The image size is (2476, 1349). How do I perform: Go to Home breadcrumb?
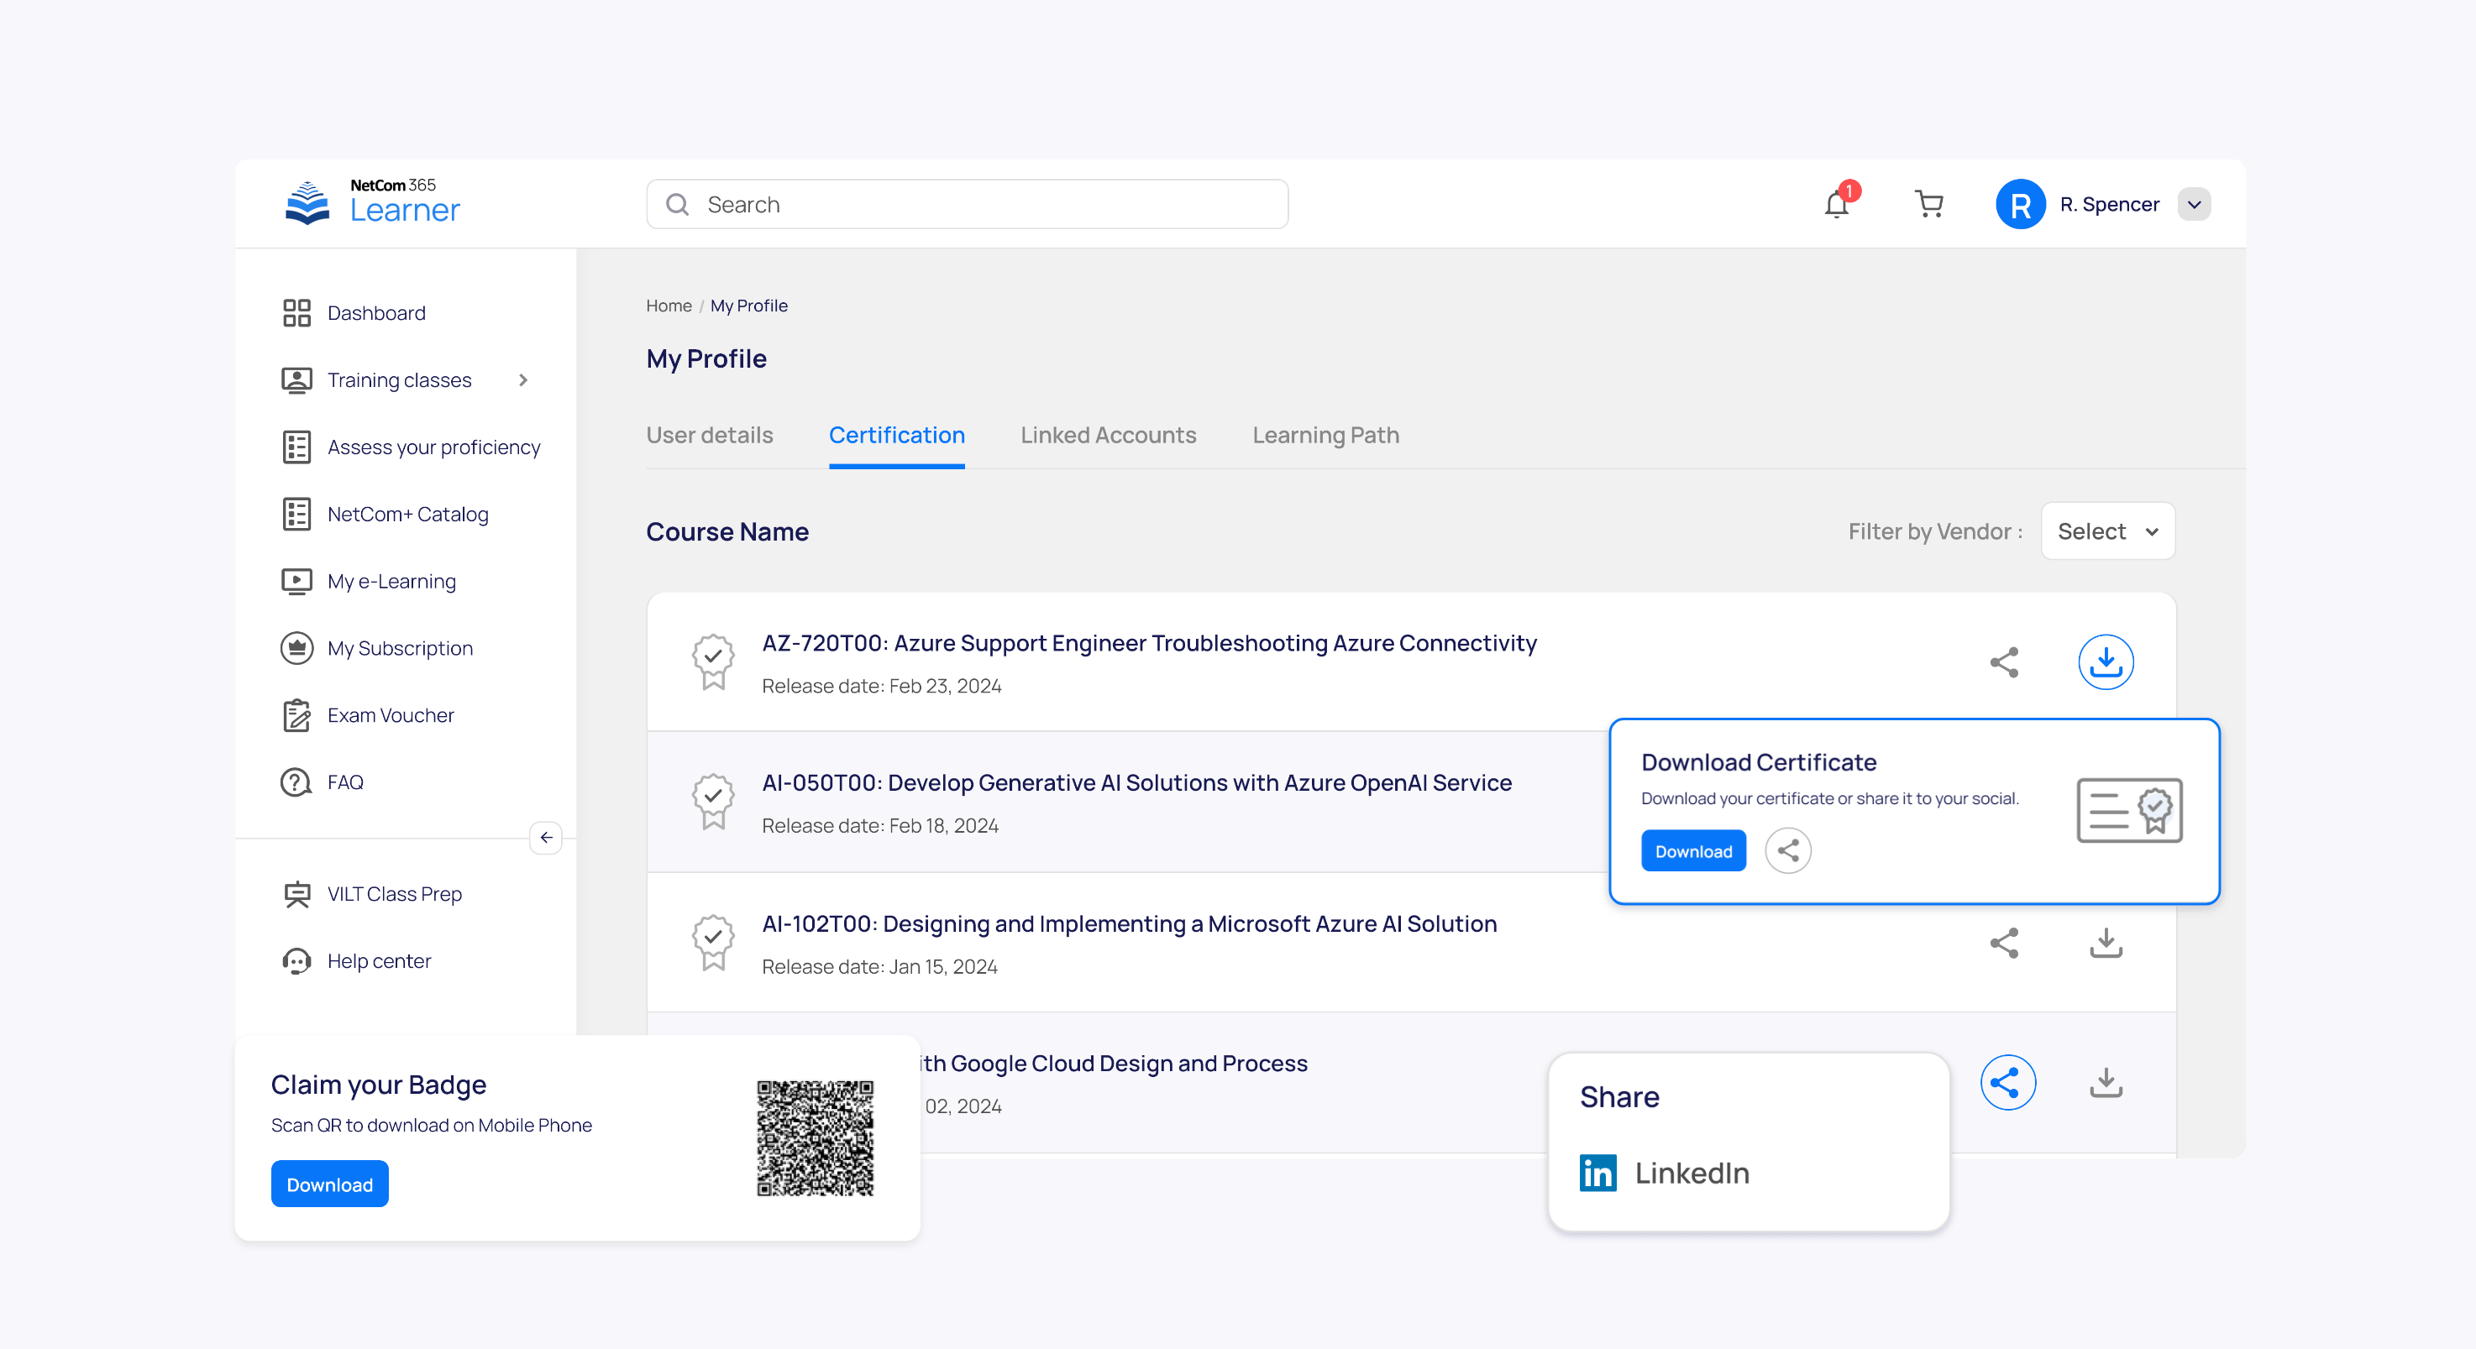point(669,306)
